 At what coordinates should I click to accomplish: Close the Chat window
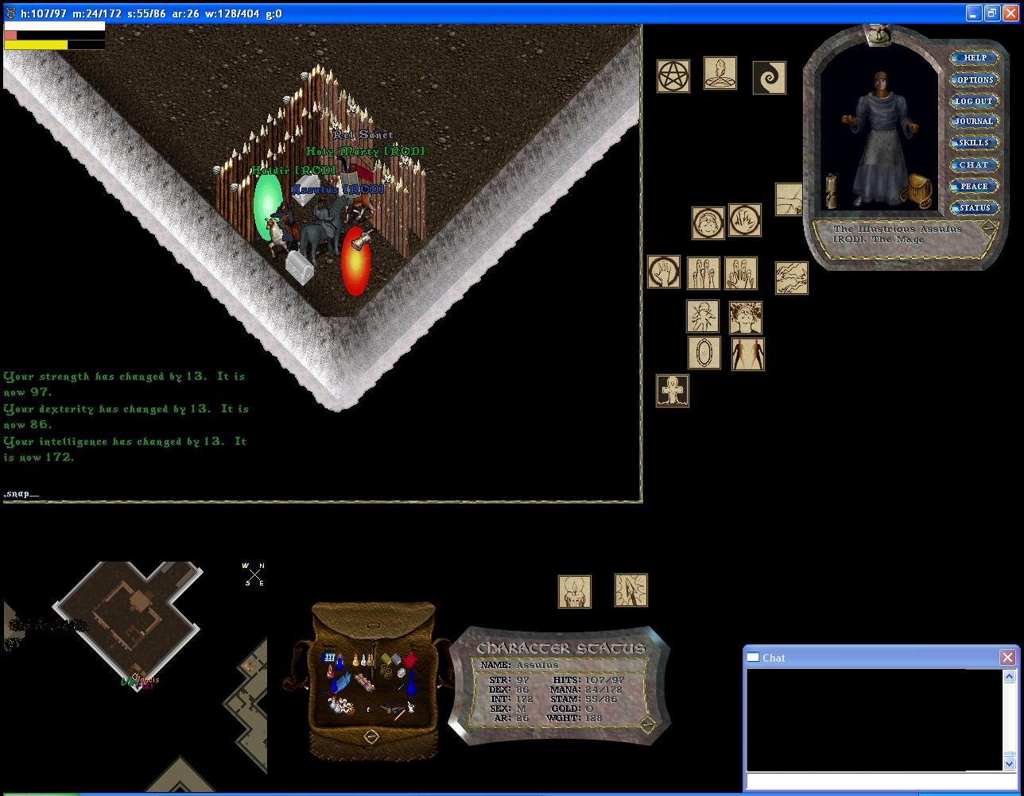pyautogui.click(x=1007, y=658)
